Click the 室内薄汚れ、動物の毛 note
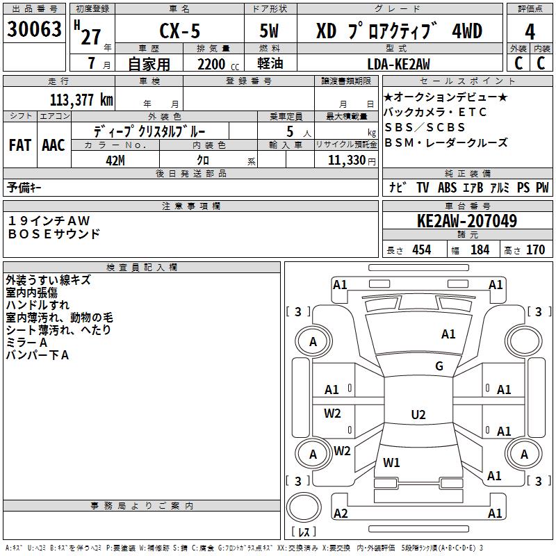This screenshot has width=556, height=556. [59, 318]
